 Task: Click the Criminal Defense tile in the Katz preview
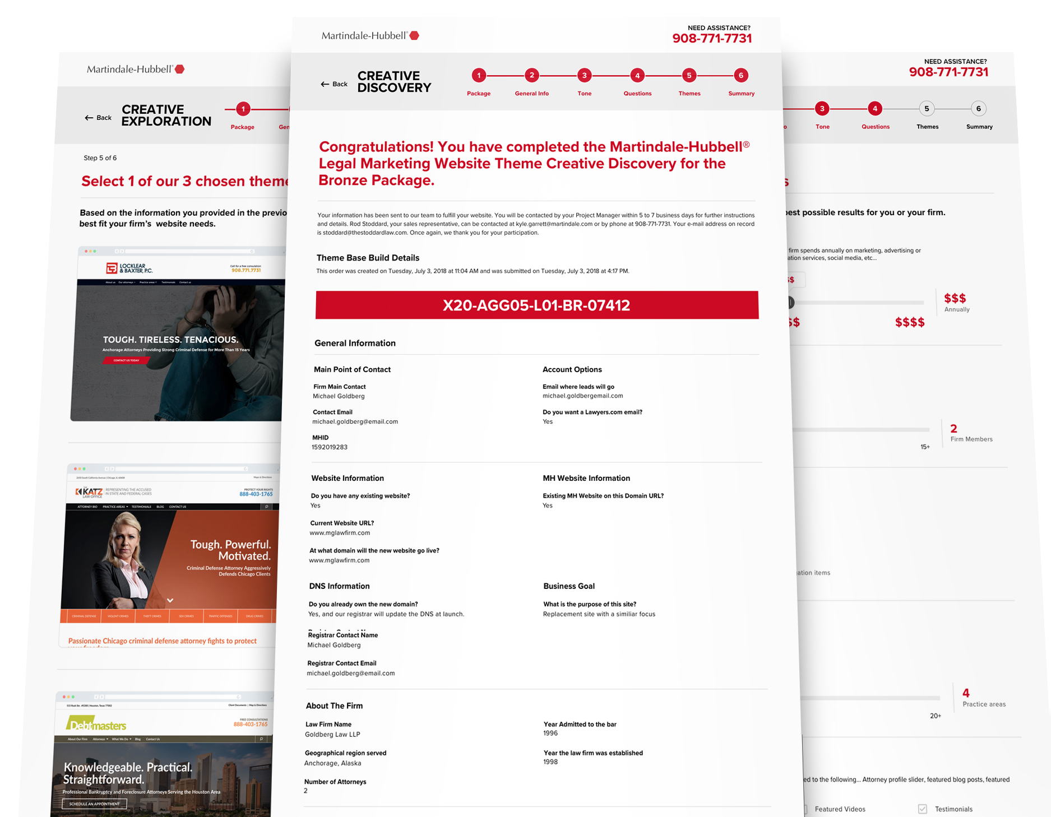84,616
